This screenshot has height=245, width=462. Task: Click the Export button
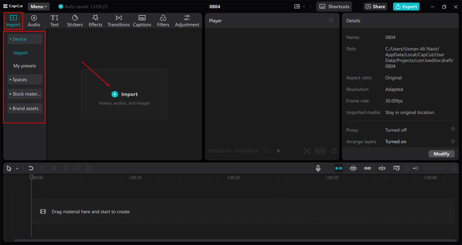coord(406,6)
